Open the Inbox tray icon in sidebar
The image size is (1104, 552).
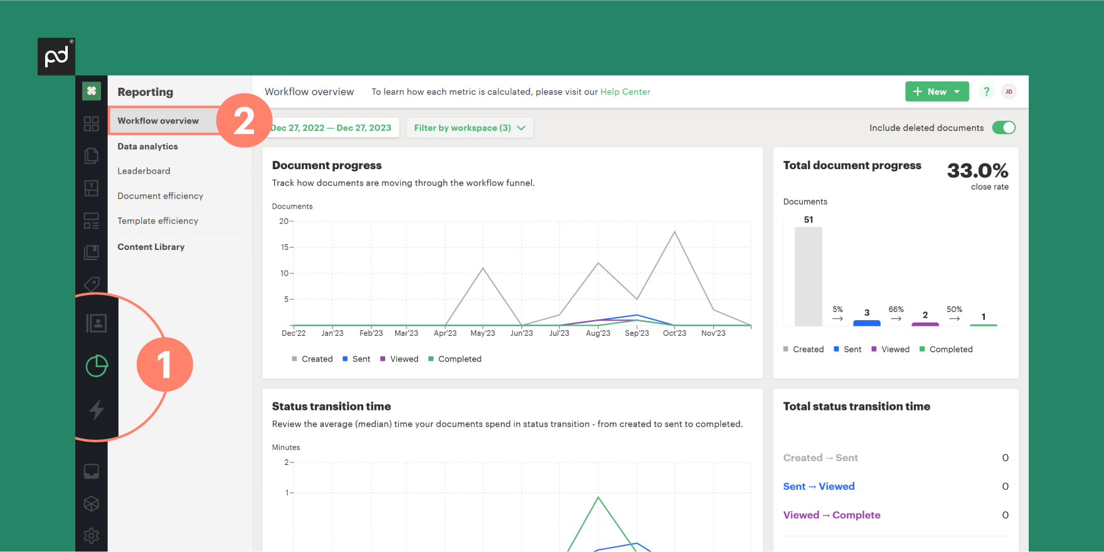tap(92, 471)
